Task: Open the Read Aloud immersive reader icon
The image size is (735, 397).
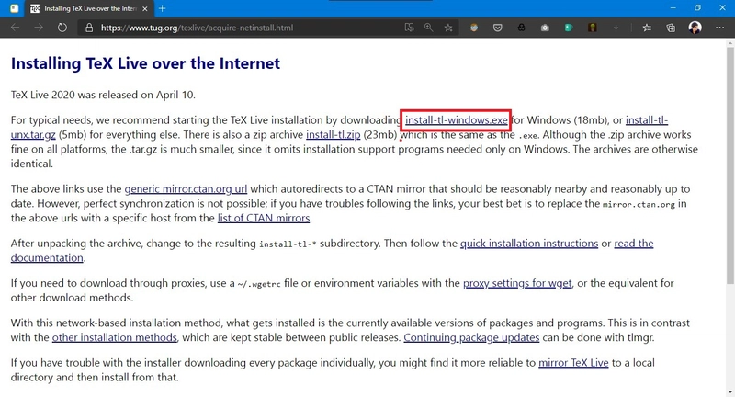Action: coord(409,28)
